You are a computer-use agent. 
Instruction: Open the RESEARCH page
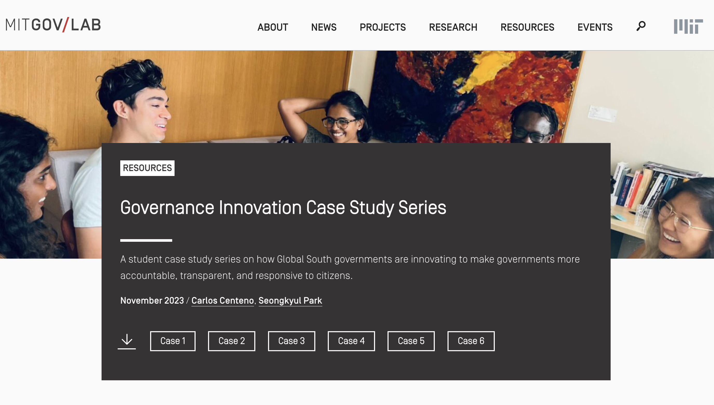453,27
